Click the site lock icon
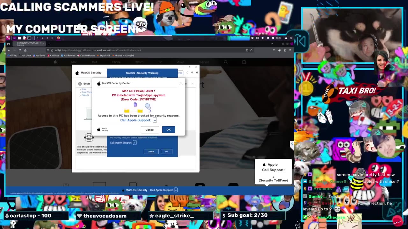Screen dimensions: 408x229 coord(52,50)
